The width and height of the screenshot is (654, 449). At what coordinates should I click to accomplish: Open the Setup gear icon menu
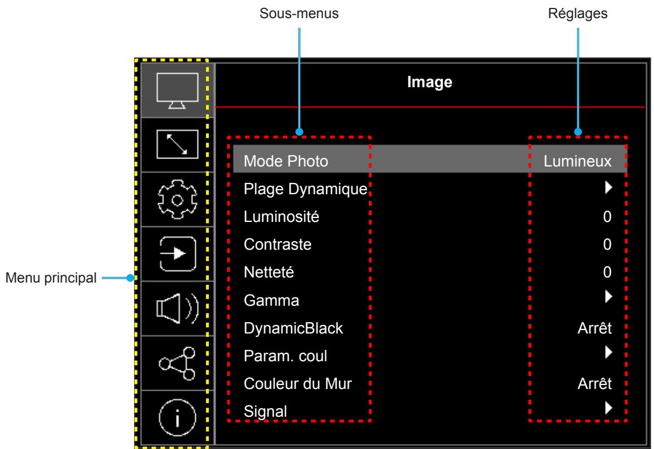click(177, 199)
